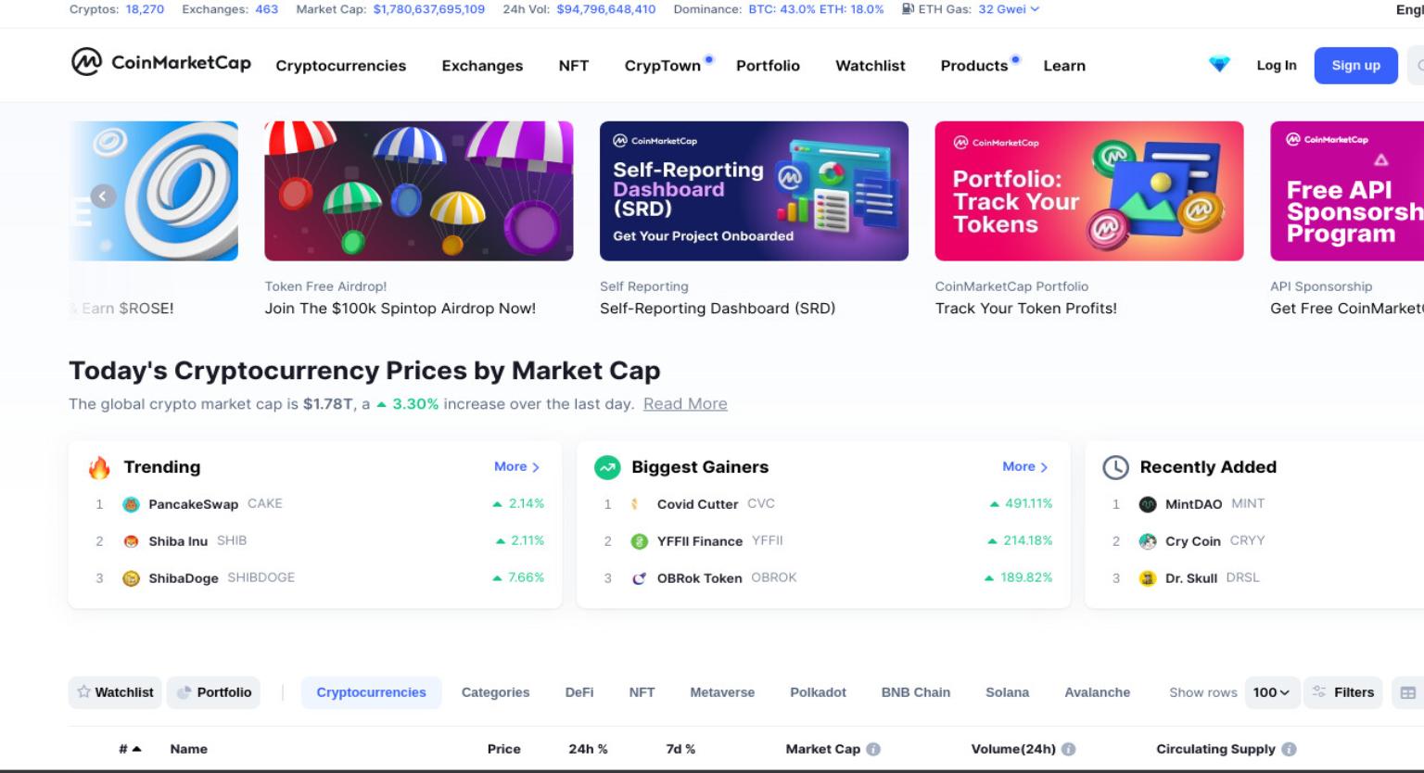Click the carousel previous arrow button
The image size is (1424, 773).
coord(103,196)
